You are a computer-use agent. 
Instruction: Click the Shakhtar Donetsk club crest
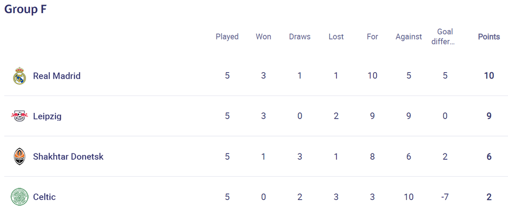click(x=20, y=157)
